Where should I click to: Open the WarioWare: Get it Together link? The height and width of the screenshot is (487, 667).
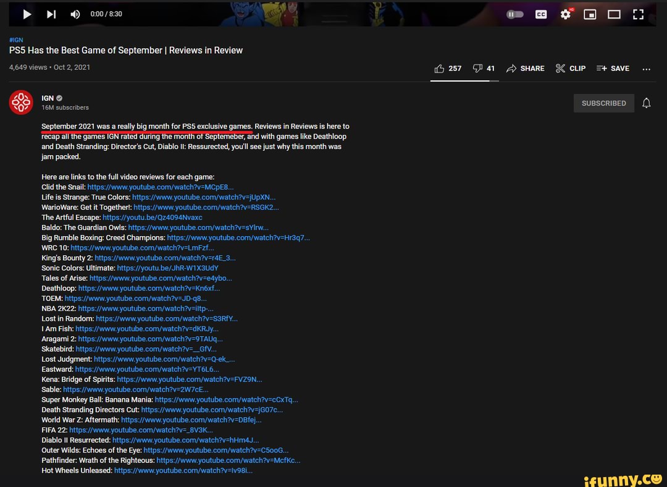point(206,207)
